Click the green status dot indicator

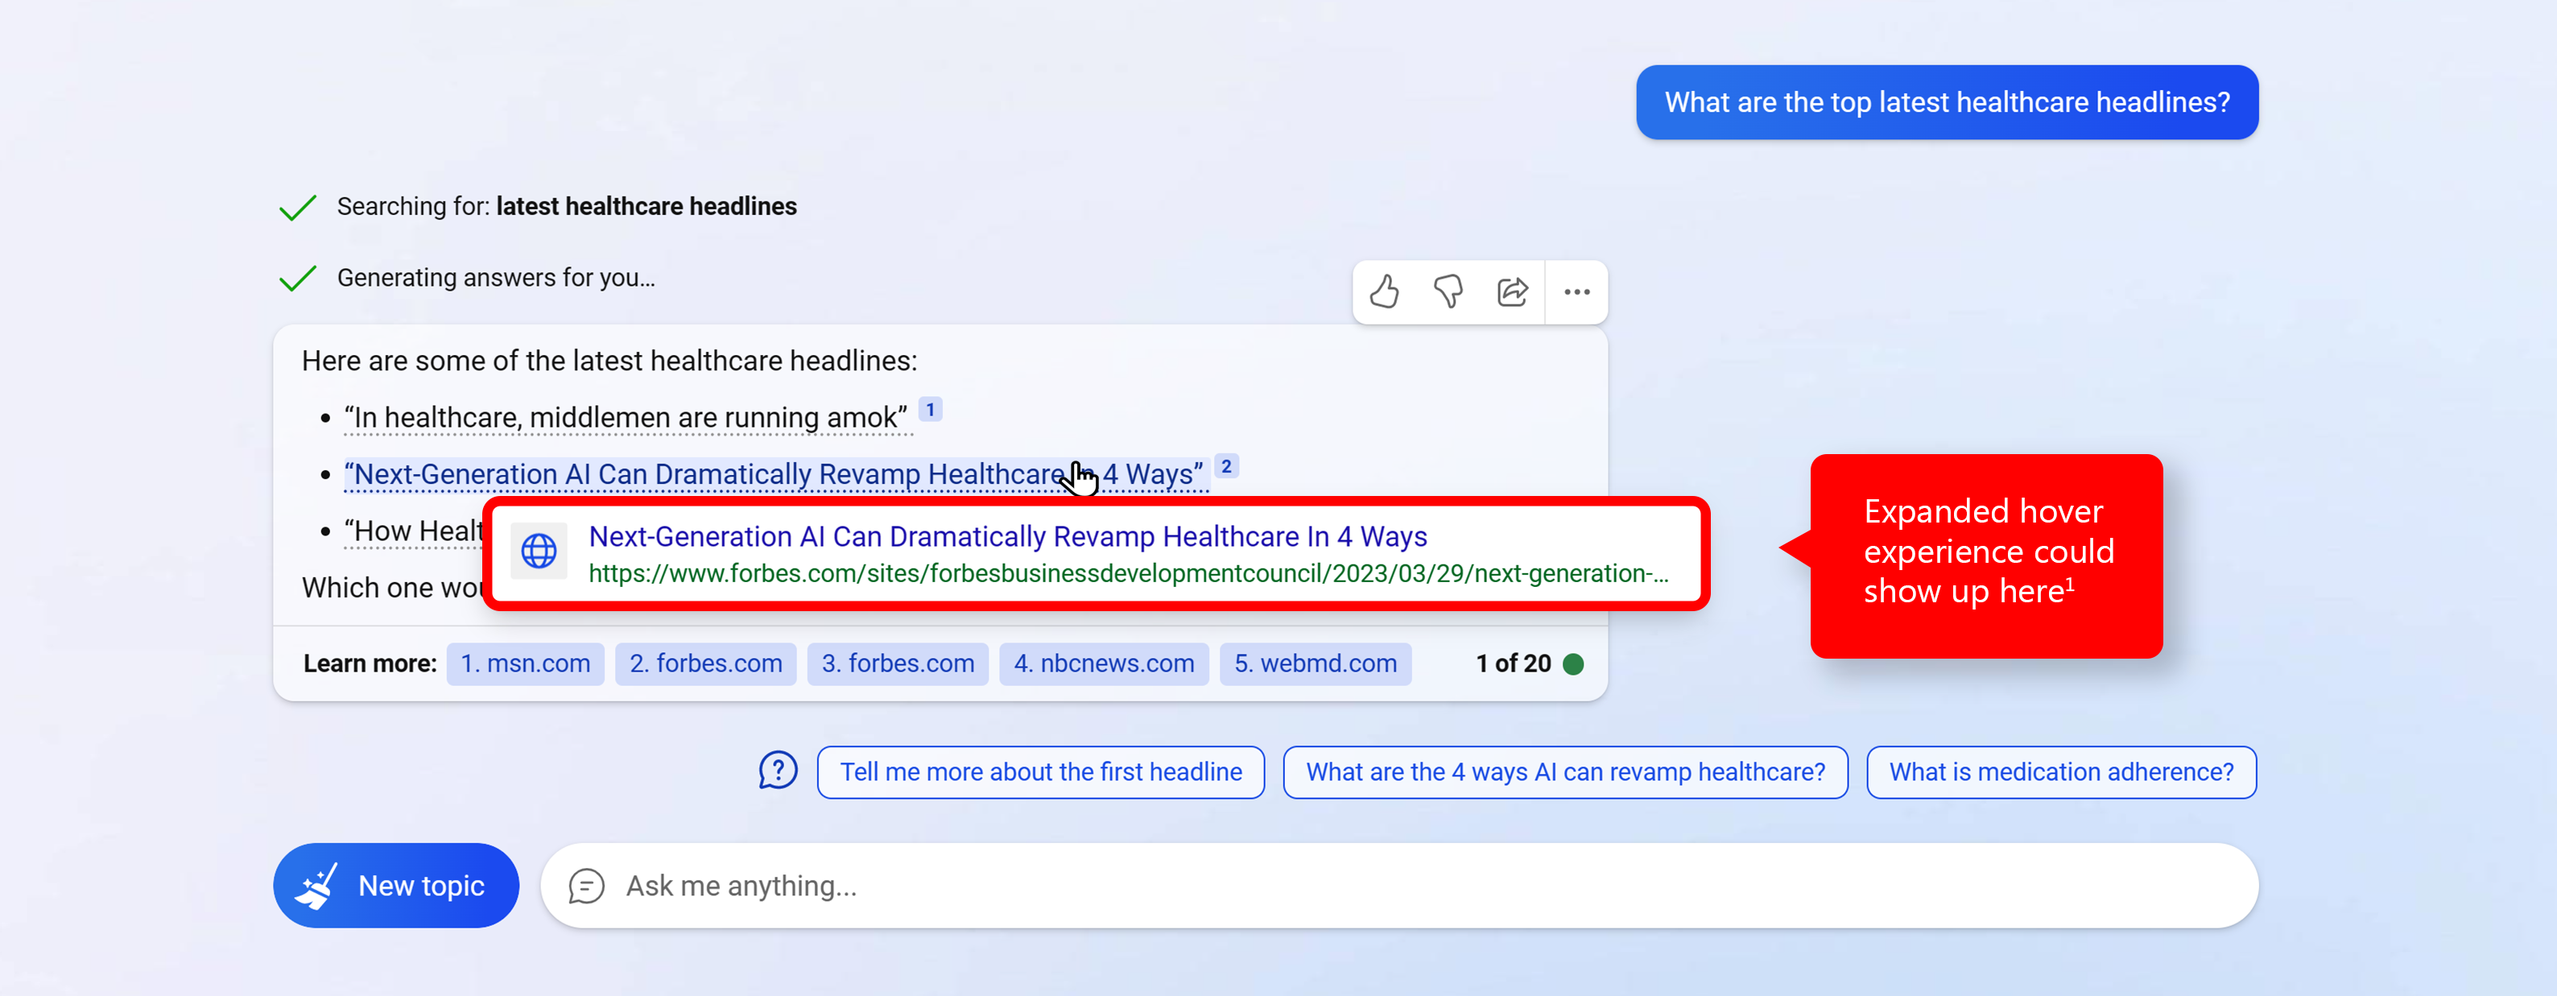(x=1577, y=660)
